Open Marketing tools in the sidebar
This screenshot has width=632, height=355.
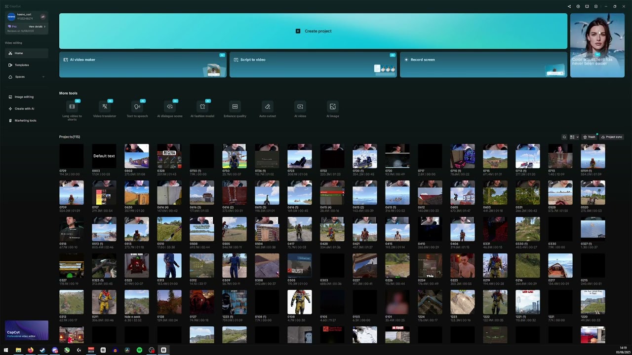point(27,120)
